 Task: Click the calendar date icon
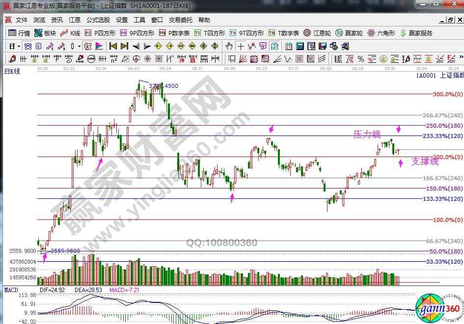[288, 46]
